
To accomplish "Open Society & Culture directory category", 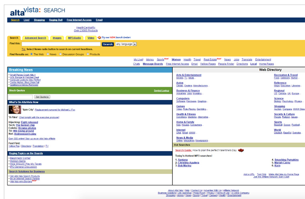I will pyautogui.click(x=284, y=114).
